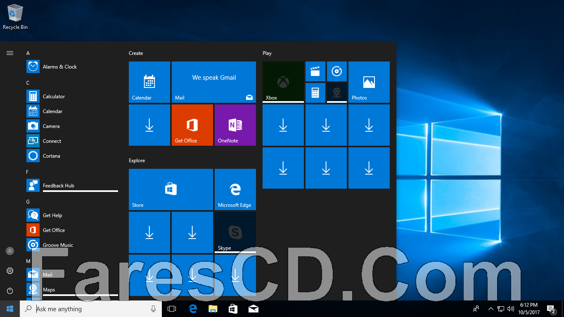
Task: Open the People icon in system tray
Action: (476, 309)
